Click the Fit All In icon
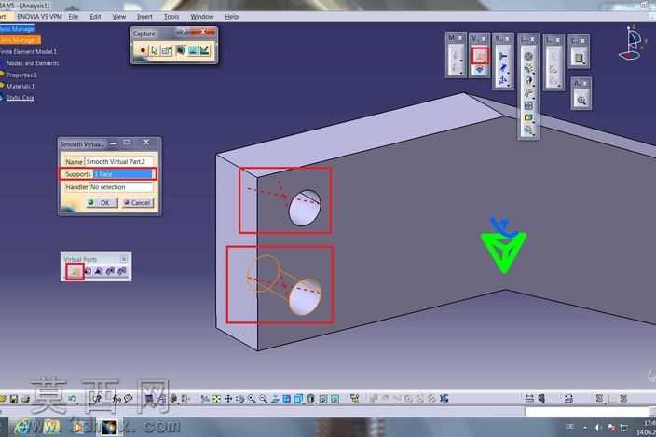The image size is (656, 437). click(216, 399)
